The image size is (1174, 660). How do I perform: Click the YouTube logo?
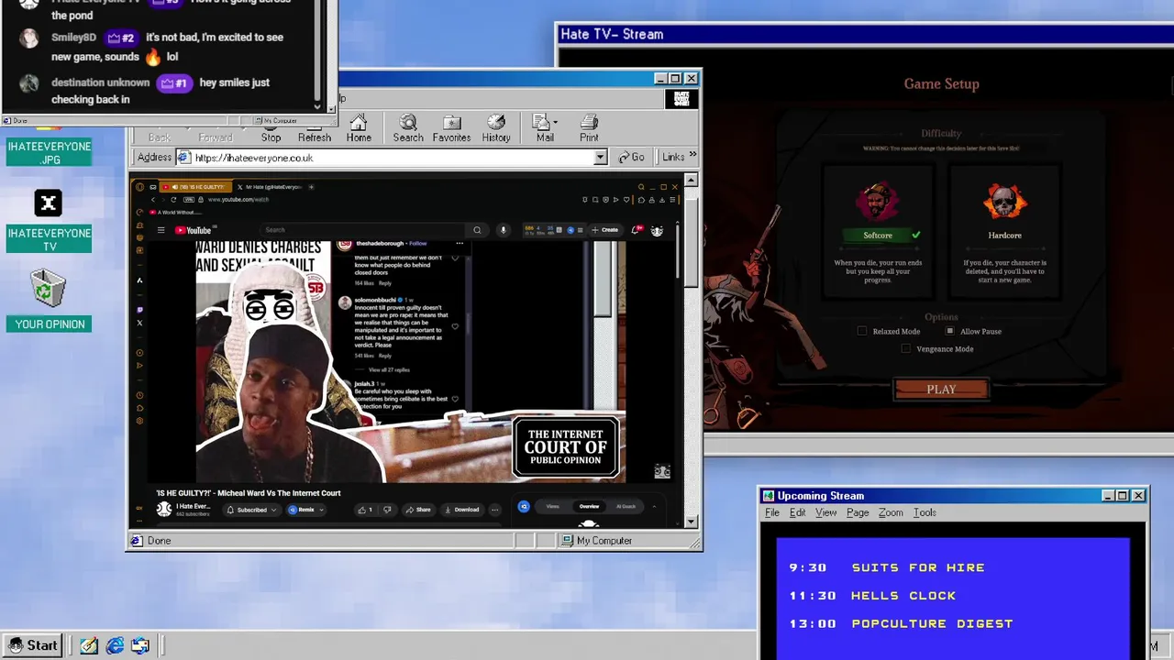coord(194,230)
